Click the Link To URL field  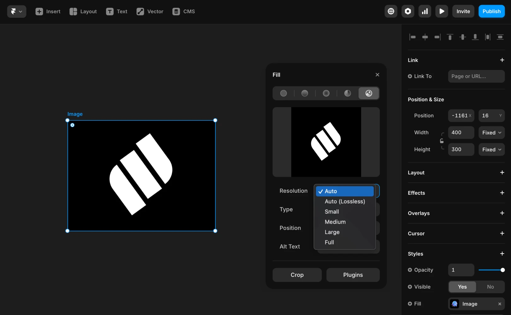click(476, 76)
